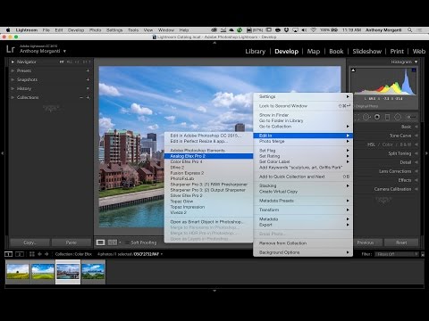429x321 pixels.
Task: Open the Map module
Action: click(x=314, y=52)
